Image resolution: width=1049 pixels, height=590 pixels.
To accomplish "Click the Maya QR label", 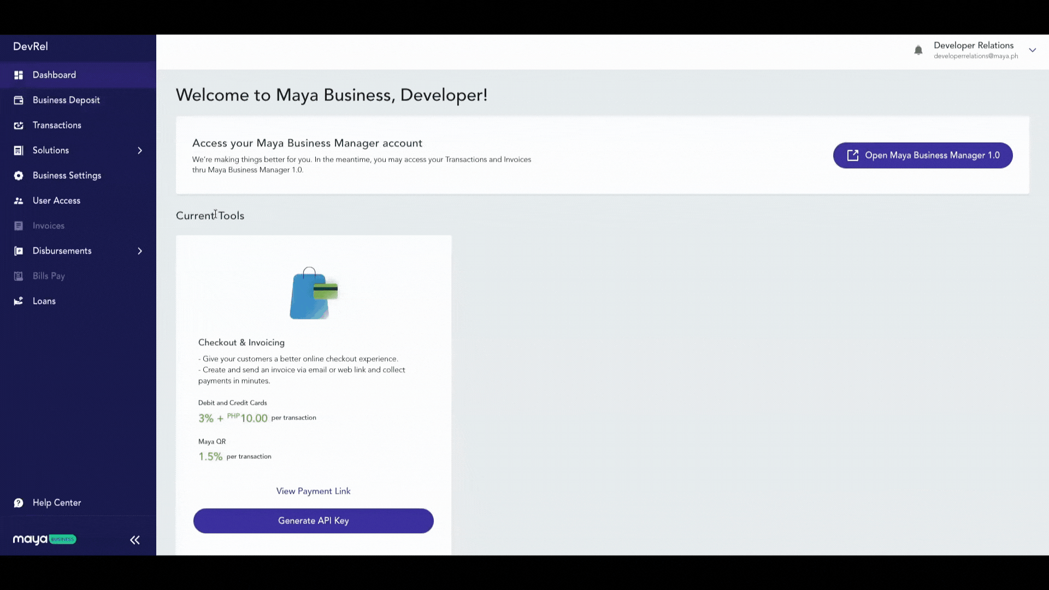I will [212, 441].
